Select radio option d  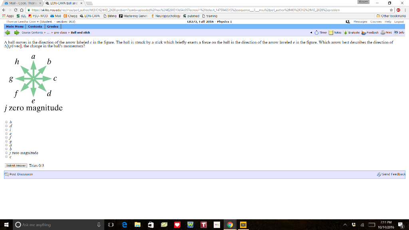point(6,126)
